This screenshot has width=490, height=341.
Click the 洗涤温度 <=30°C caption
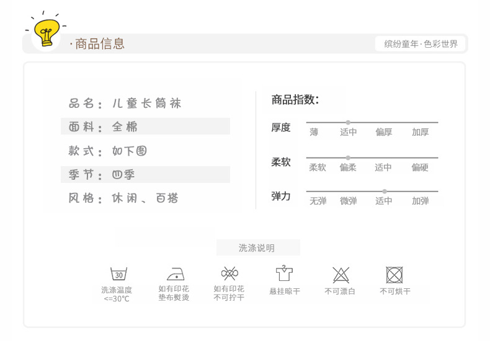click(117, 294)
